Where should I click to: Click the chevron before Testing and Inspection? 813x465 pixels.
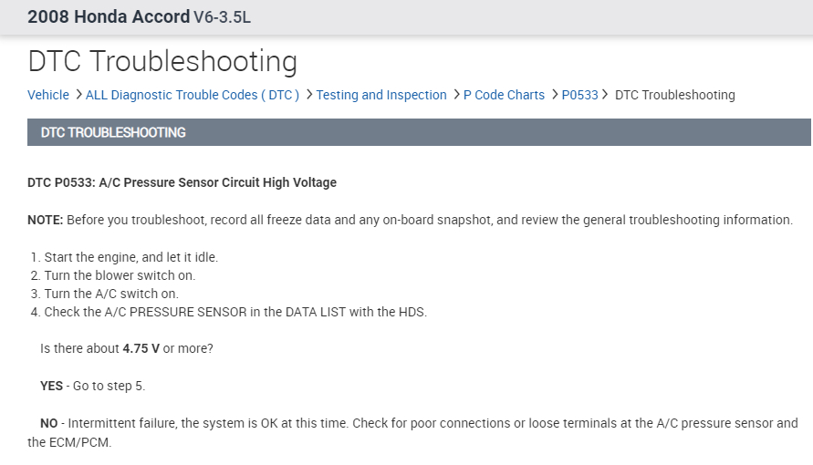coord(309,95)
